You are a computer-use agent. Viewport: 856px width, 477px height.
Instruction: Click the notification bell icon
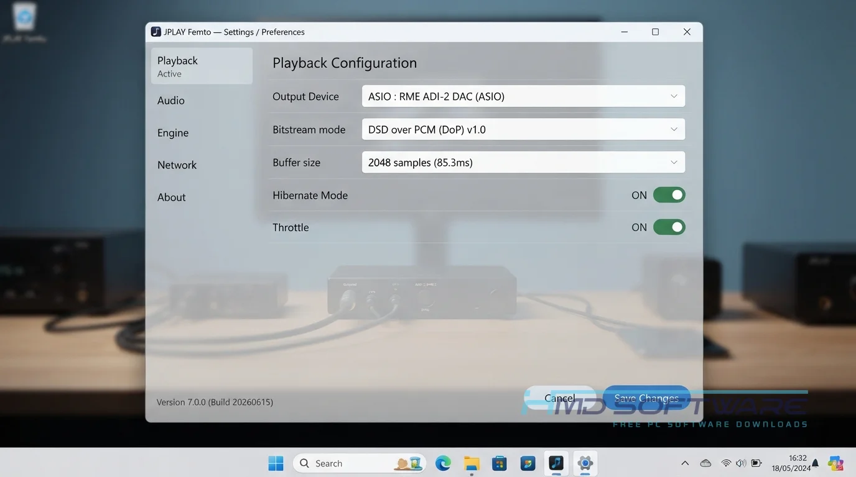816,463
